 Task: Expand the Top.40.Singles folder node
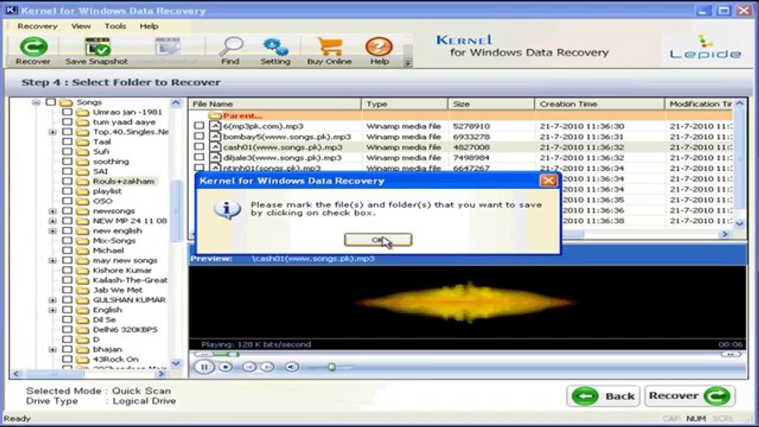pos(52,132)
